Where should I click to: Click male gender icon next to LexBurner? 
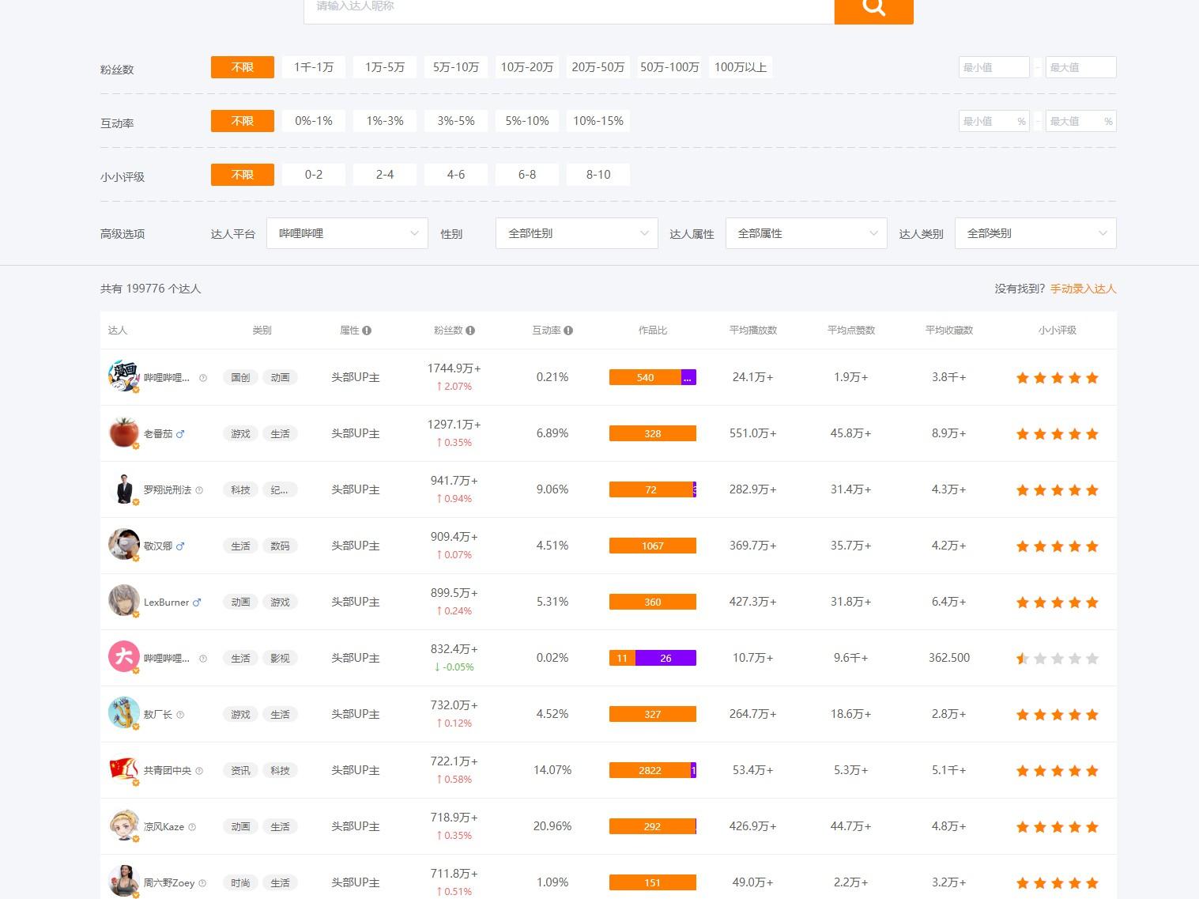(197, 602)
